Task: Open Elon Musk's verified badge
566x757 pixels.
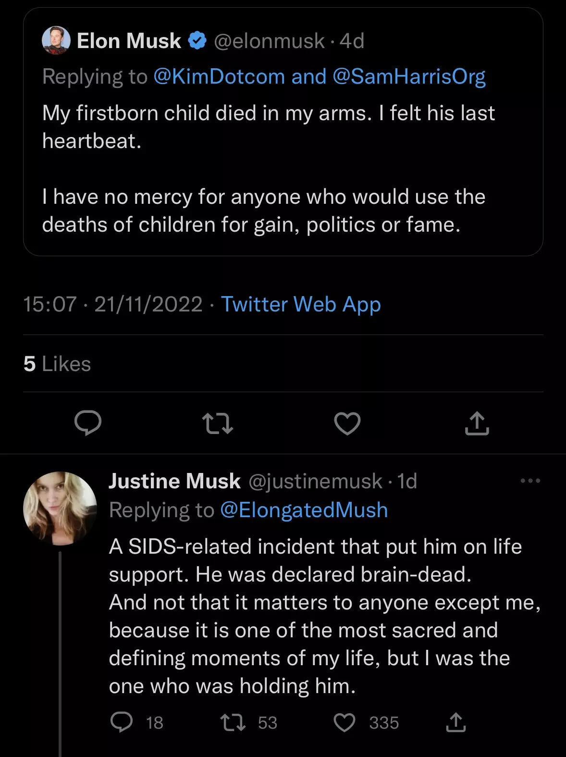Action: (x=197, y=41)
